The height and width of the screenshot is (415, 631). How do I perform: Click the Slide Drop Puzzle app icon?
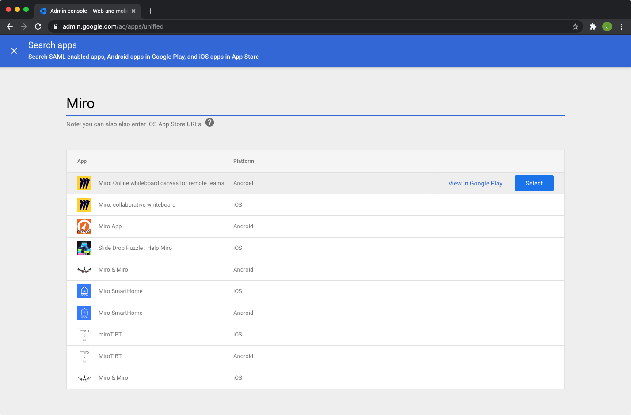coord(84,248)
